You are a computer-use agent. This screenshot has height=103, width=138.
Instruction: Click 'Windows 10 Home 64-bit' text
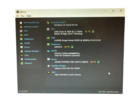point(66,25)
